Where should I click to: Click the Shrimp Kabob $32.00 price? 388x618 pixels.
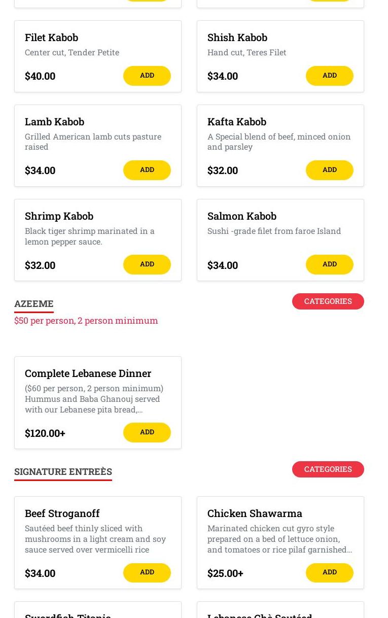40,265
